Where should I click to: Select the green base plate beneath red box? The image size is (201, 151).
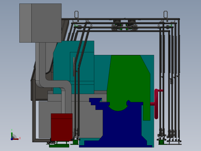click(x=59, y=146)
